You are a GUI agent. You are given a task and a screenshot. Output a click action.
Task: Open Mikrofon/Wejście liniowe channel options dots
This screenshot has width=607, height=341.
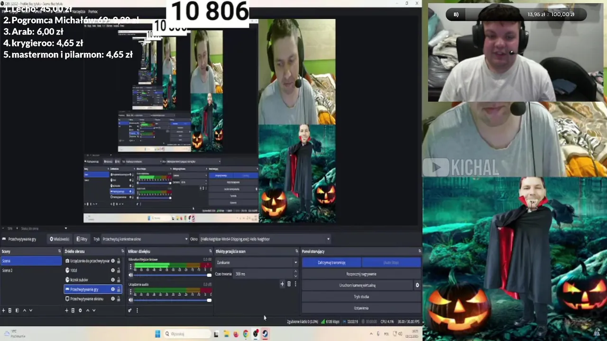(131, 267)
